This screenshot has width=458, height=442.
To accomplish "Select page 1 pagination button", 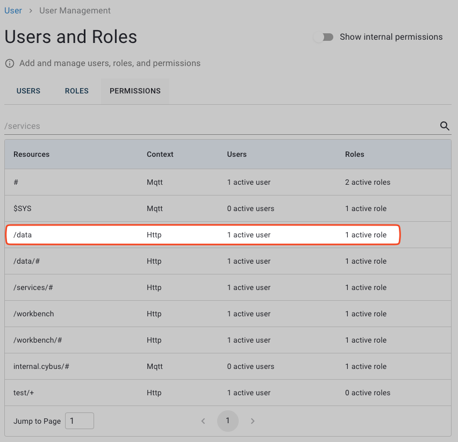I will [x=227, y=421].
